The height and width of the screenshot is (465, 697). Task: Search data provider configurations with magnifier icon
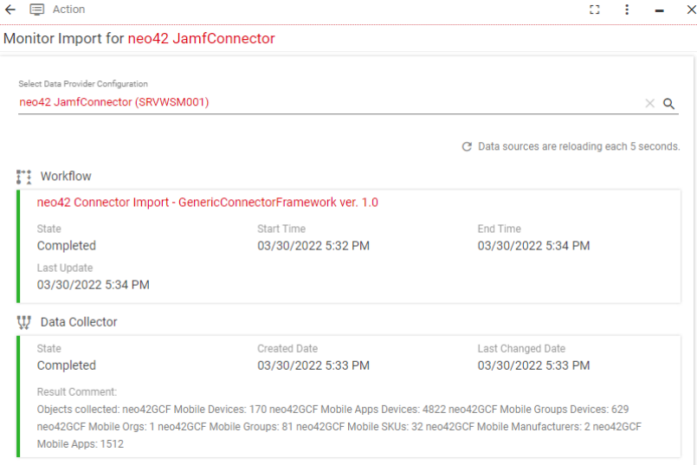coord(668,104)
